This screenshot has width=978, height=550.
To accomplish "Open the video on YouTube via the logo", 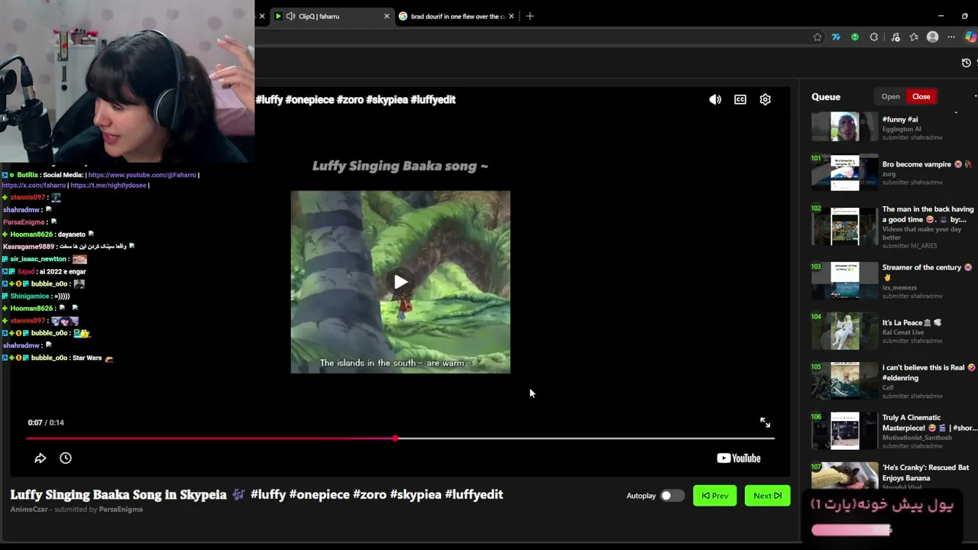I will (739, 458).
